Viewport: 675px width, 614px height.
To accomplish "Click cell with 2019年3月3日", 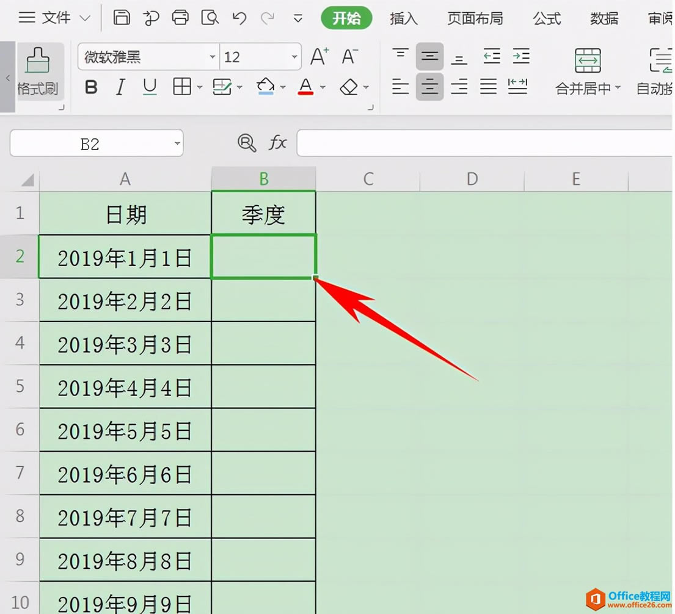I will tap(125, 344).
